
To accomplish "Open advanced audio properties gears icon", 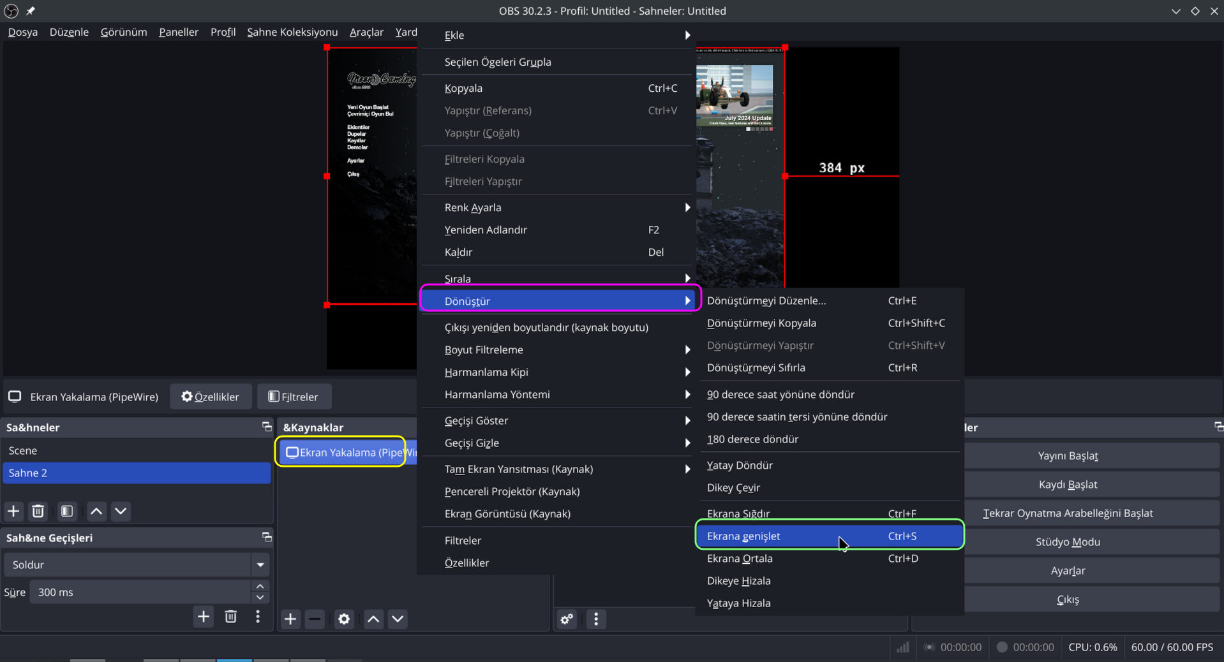I will tap(567, 619).
